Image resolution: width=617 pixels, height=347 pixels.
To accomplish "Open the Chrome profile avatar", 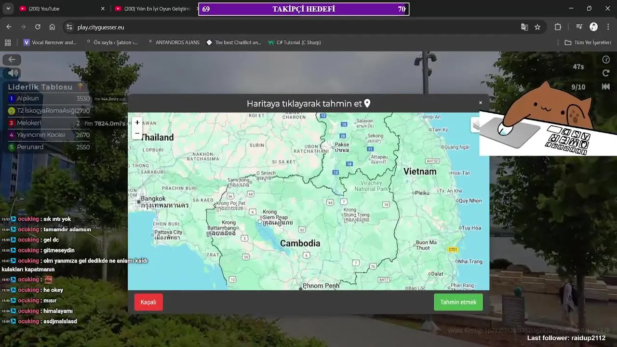I will [594, 27].
